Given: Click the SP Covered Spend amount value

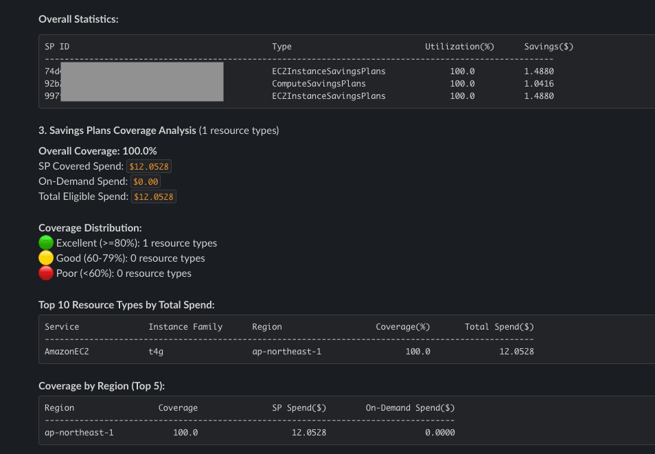Looking at the screenshot, I should coord(149,166).
